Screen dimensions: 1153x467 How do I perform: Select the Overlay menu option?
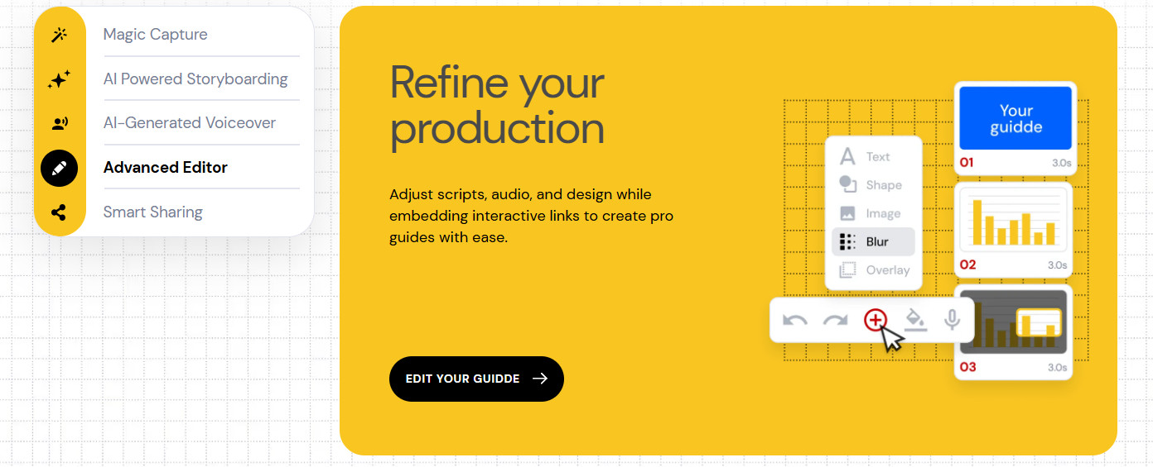[873, 269]
